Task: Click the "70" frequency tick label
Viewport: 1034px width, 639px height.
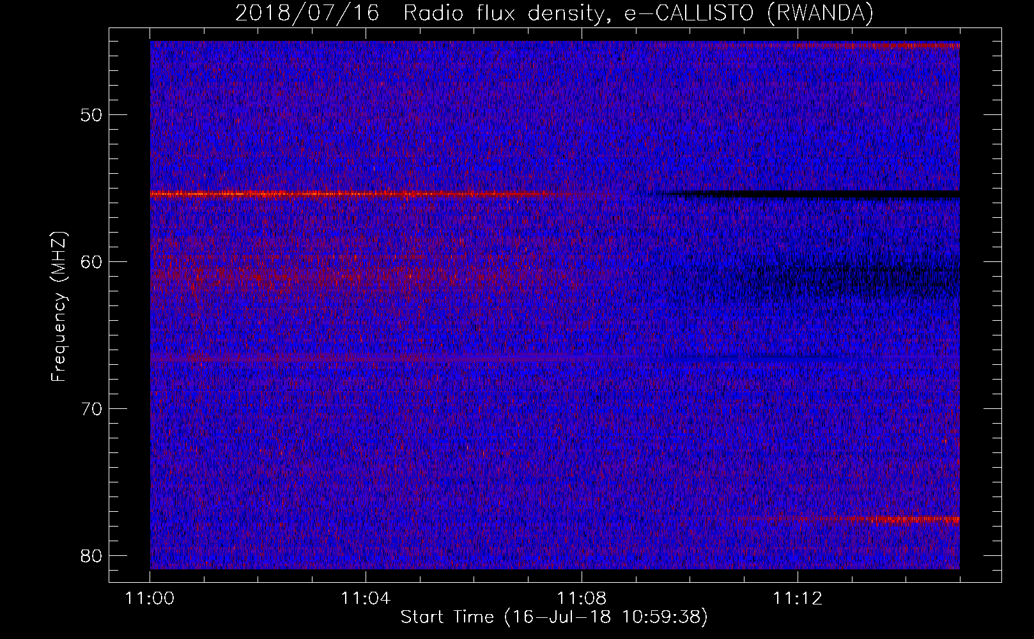Action: (91, 409)
